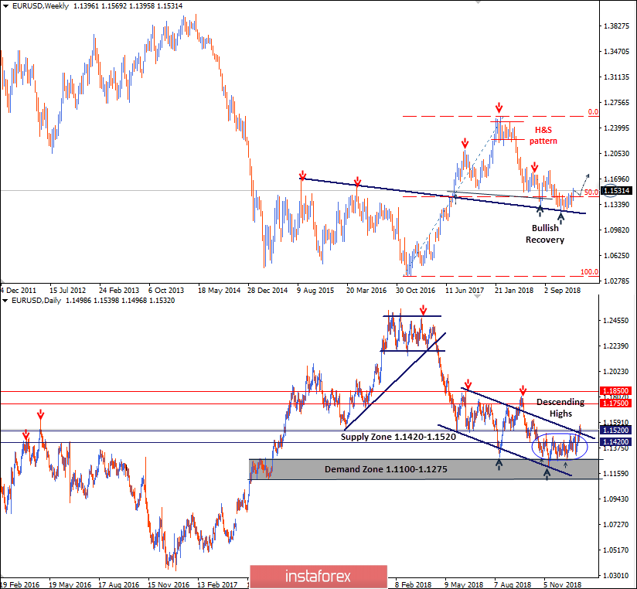Viewport: 637px width, 589px height.
Task: Click the Bullish Recovery label
Action: pos(544,234)
